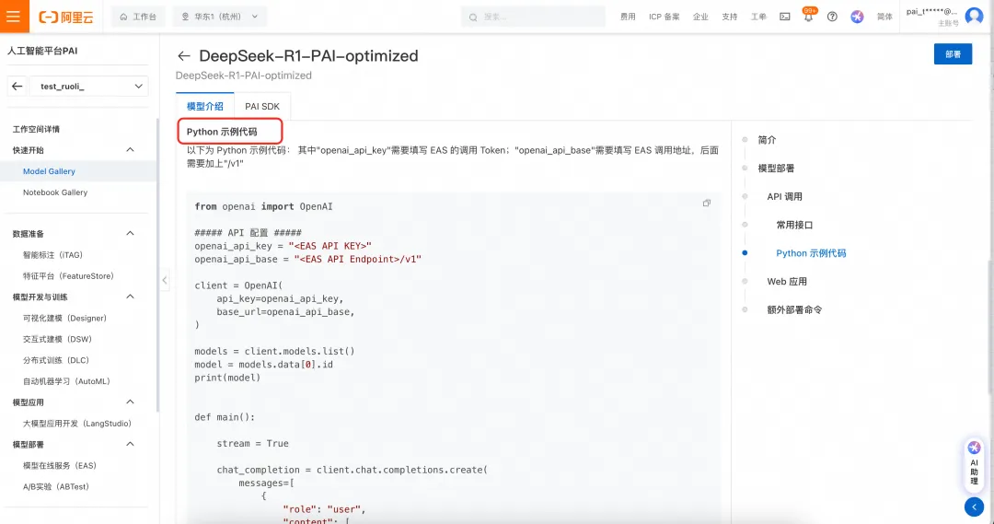Jump to 模型部署 in the outline

776,169
